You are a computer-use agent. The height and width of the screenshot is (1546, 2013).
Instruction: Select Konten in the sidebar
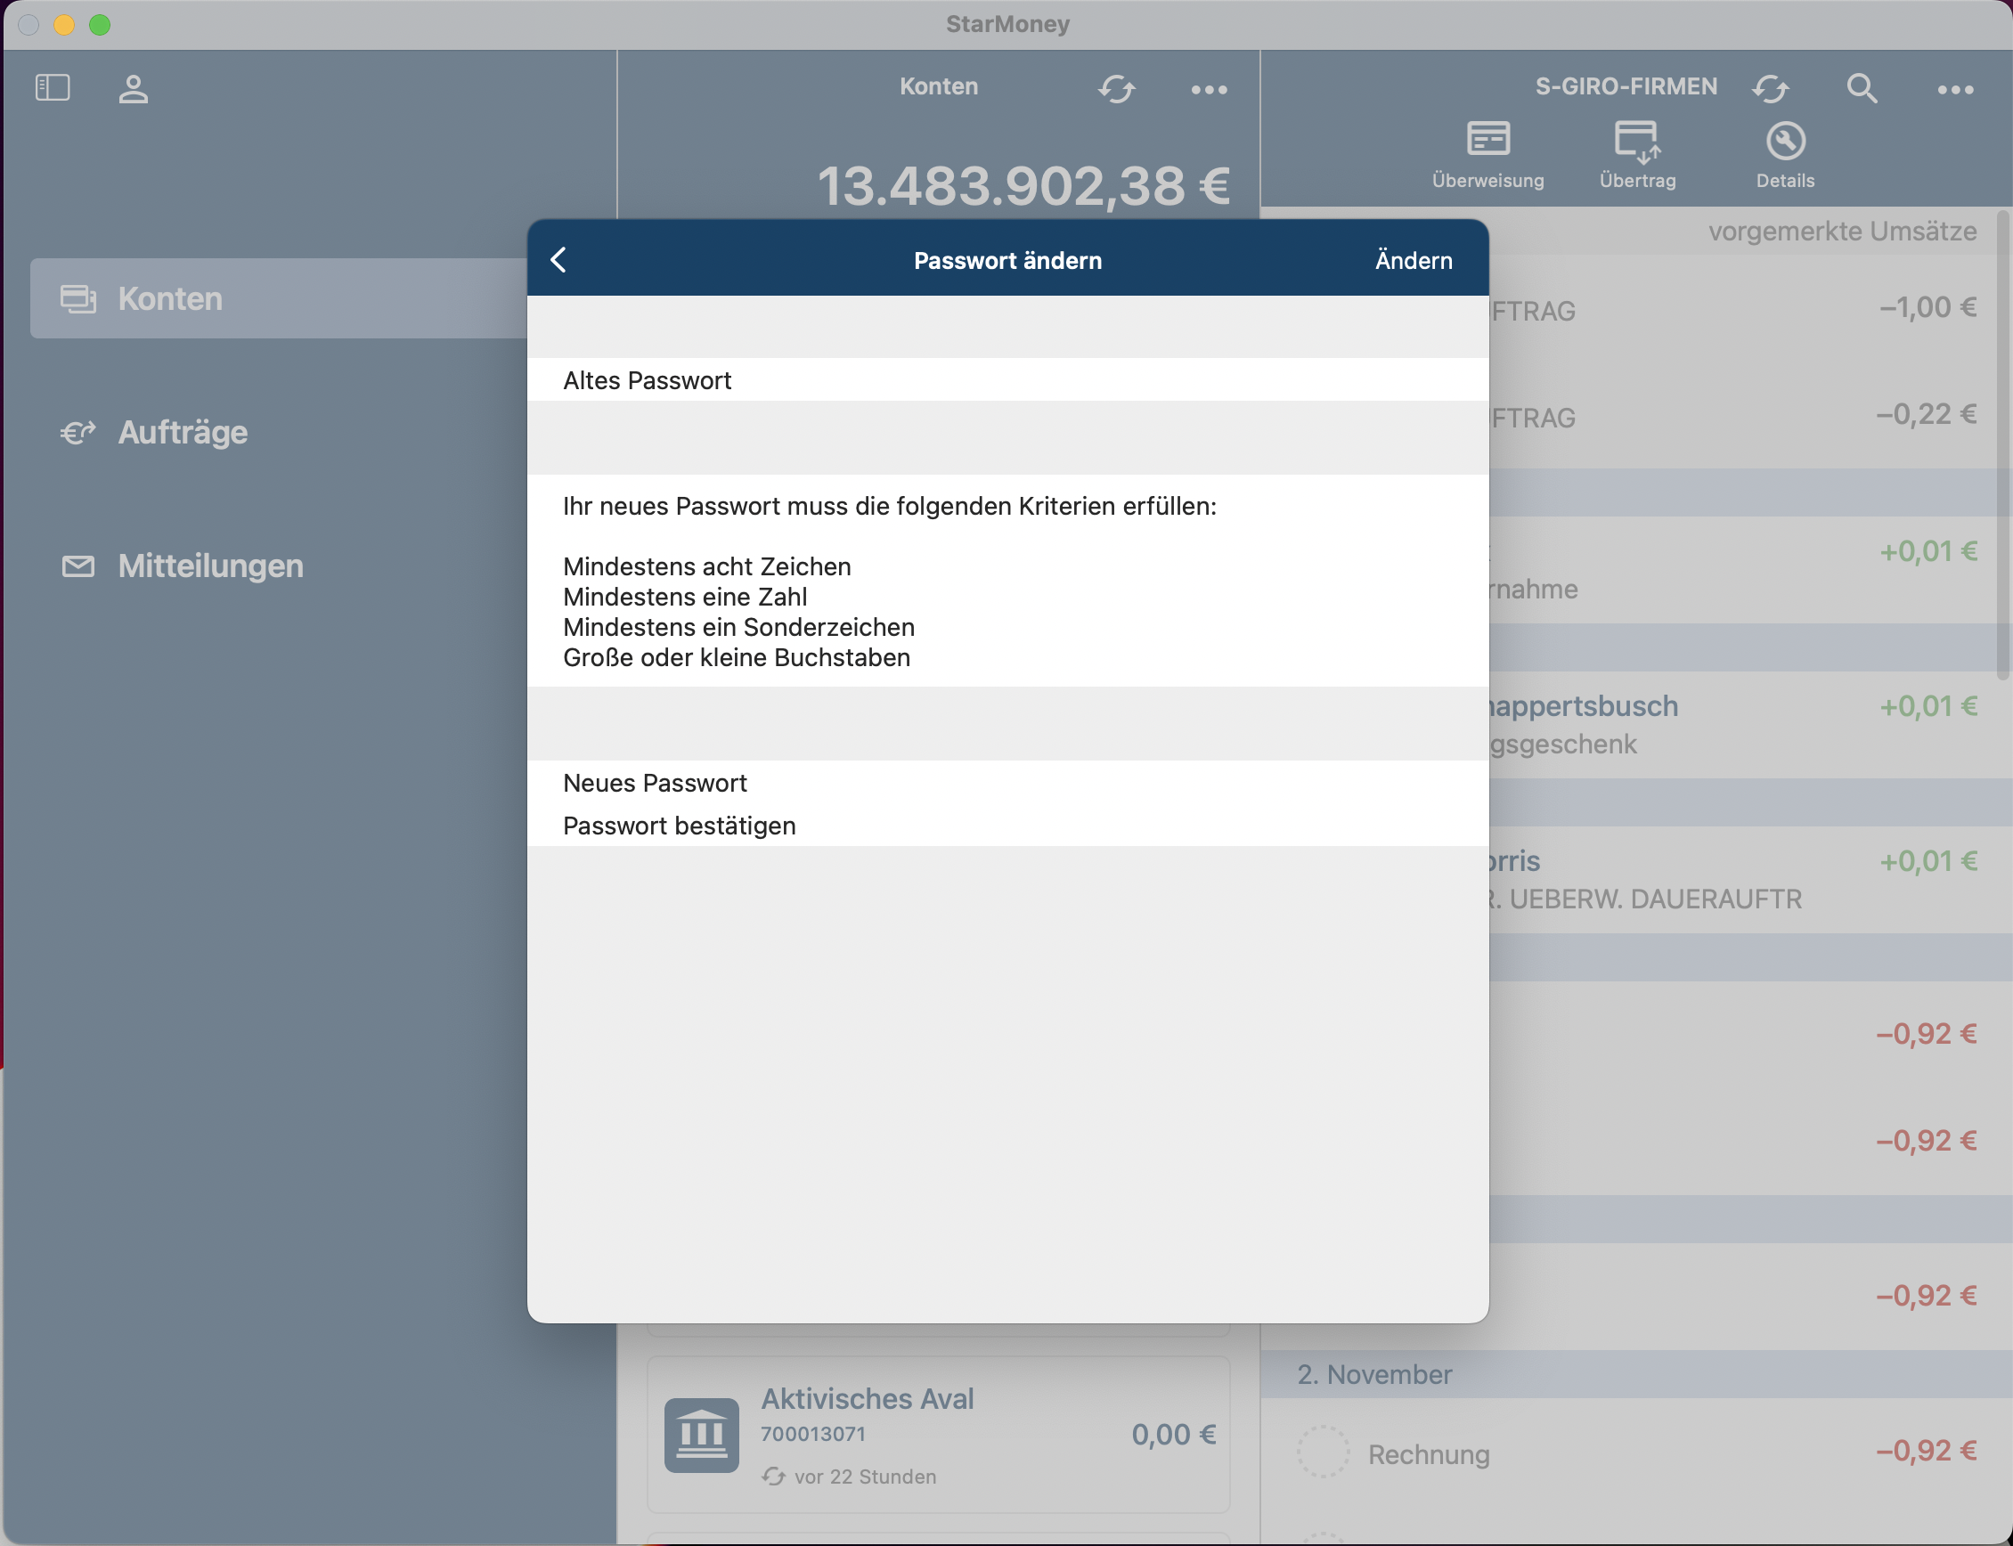(278, 298)
